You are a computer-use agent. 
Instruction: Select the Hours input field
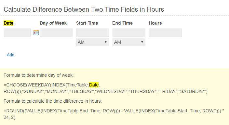coord(165,33)
